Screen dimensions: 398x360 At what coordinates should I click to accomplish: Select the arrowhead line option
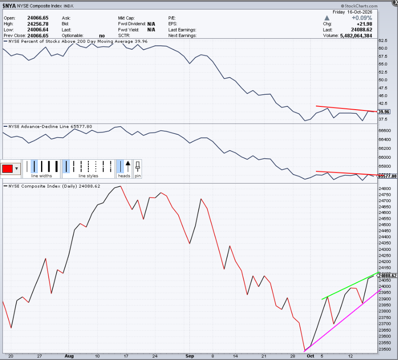point(128,166)
